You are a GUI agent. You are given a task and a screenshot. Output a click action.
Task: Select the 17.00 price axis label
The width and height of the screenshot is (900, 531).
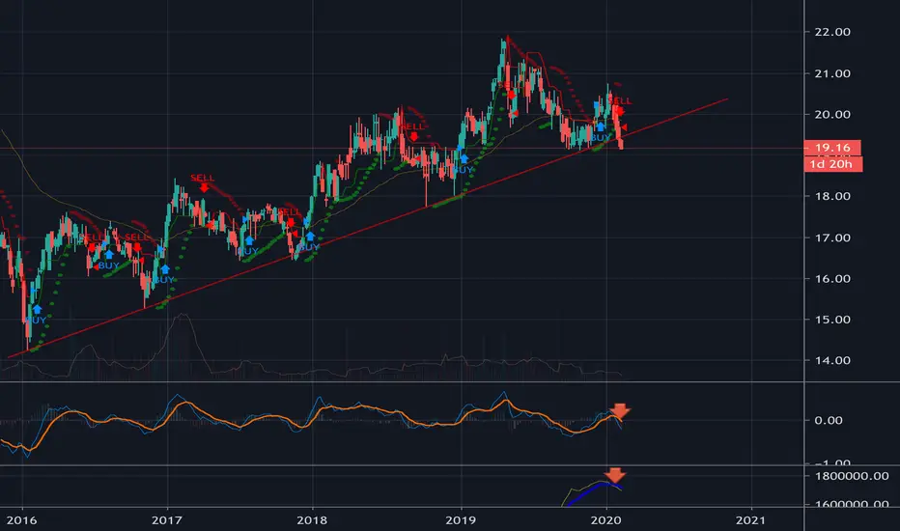(832, 238)
